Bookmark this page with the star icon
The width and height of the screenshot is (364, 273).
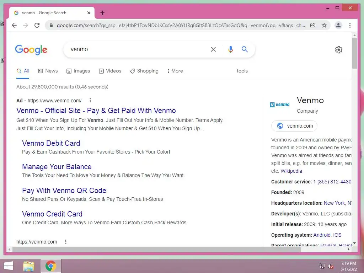(324, 25)
